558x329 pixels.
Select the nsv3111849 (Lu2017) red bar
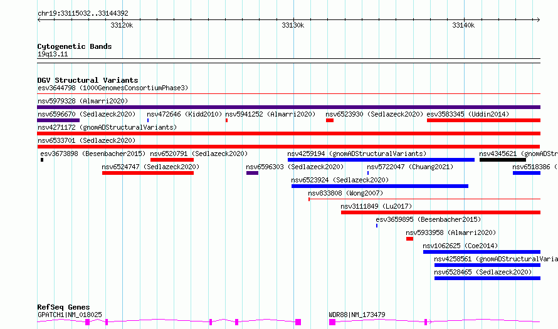(441, 212)
